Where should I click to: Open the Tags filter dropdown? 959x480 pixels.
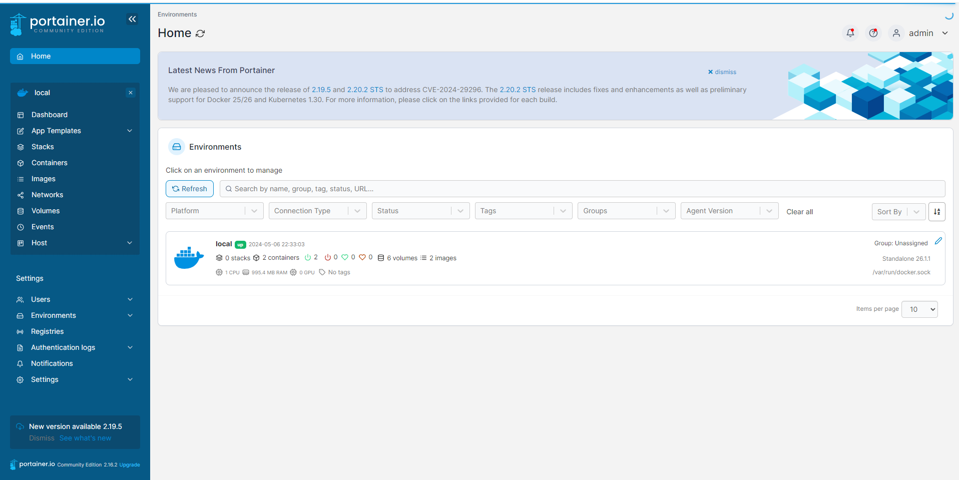click(524, 211)
